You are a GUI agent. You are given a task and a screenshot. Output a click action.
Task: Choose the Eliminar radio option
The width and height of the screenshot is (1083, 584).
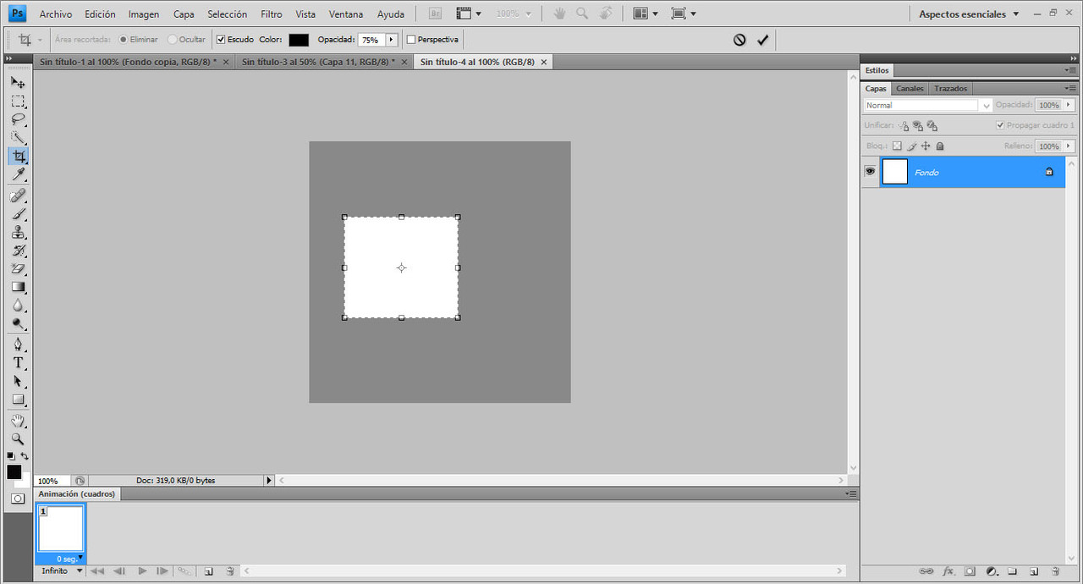[123, 40]
